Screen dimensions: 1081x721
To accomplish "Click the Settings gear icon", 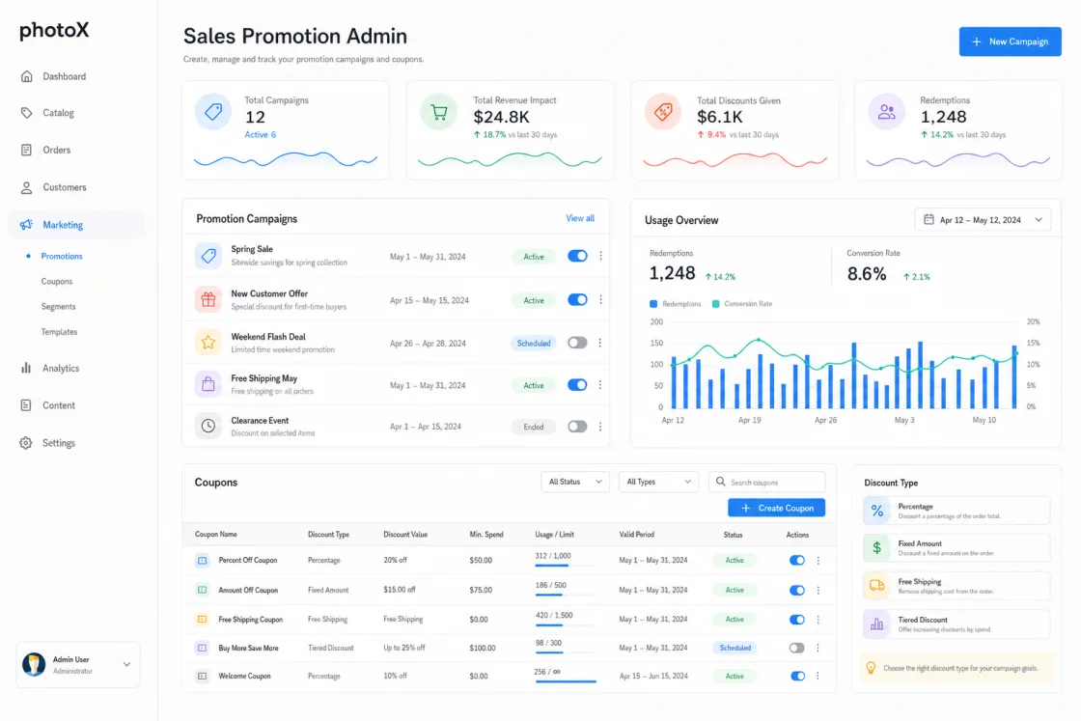I will click(26, 443).
